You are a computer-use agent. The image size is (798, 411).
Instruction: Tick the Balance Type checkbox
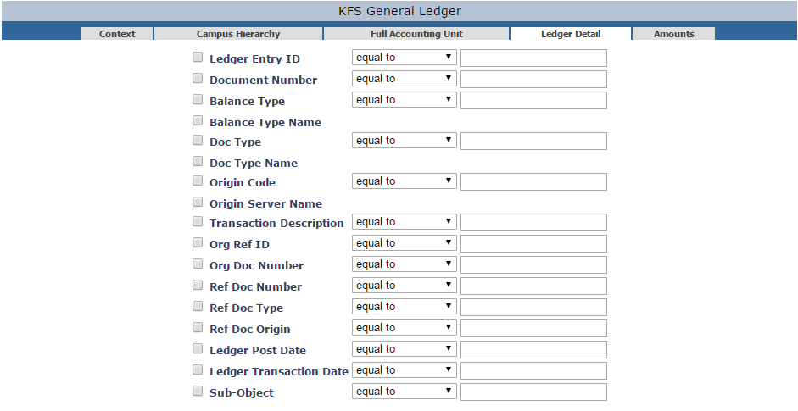[x=198, y=100]
